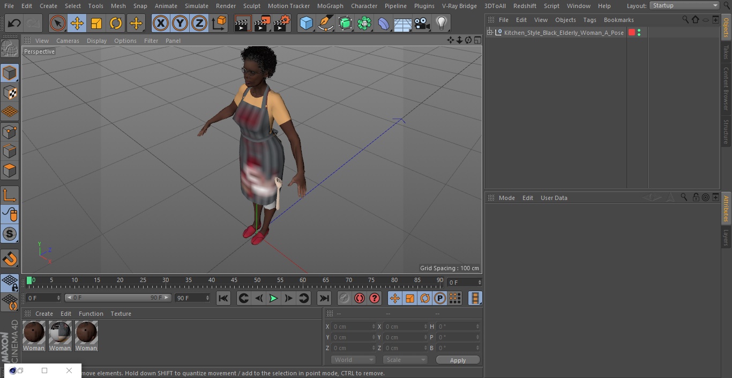Step Y position value stepper

click(x=374, y=337)
